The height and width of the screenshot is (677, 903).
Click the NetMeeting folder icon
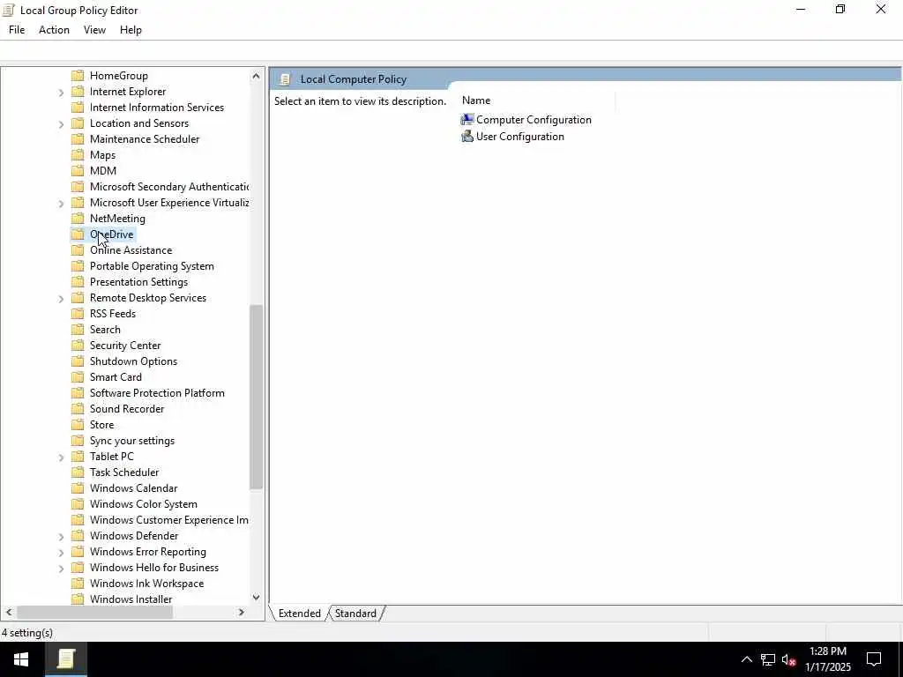click(x=78, y=219)
